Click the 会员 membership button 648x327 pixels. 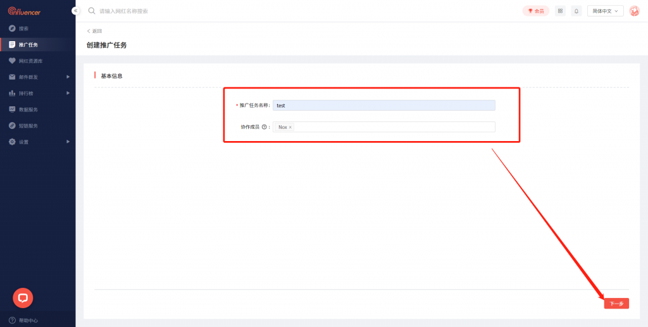(x=535, y=11)
